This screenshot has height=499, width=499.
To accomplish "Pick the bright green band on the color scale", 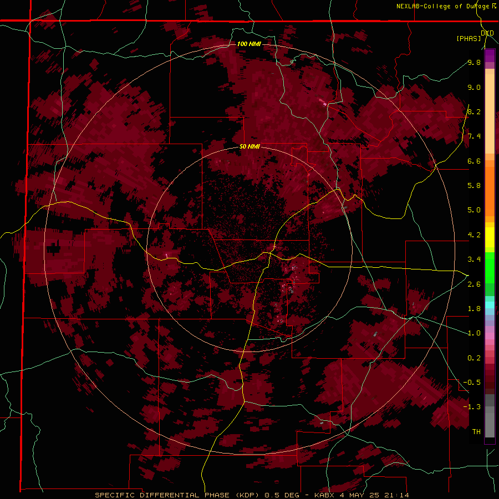I will (x=490, y=267).
